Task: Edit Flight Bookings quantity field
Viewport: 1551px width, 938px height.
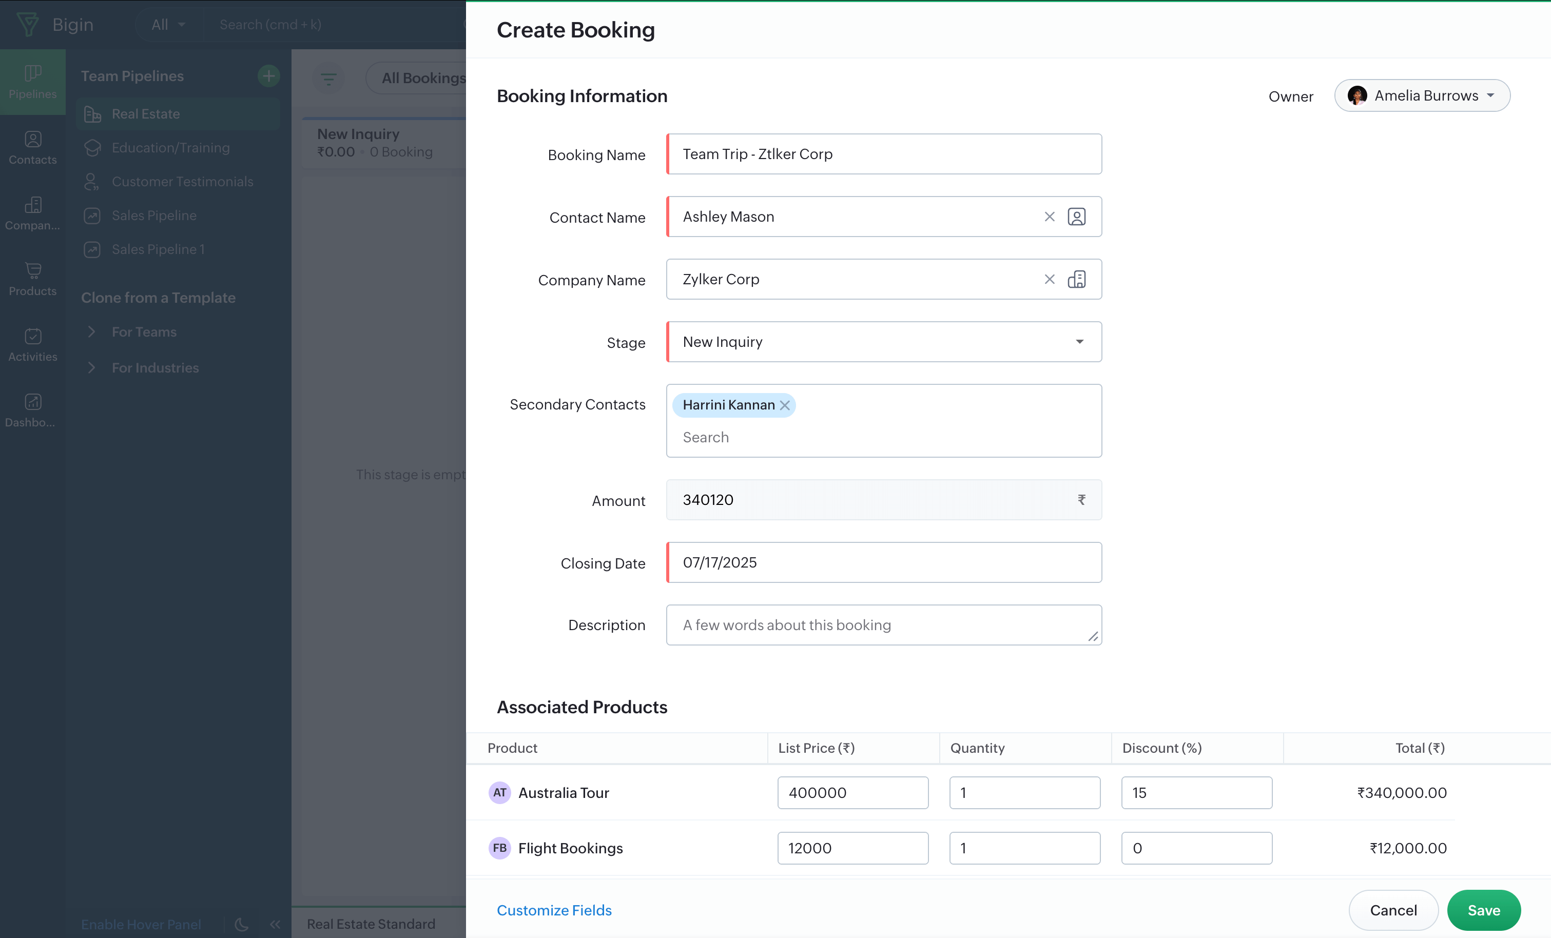Action: [1025, 848]
